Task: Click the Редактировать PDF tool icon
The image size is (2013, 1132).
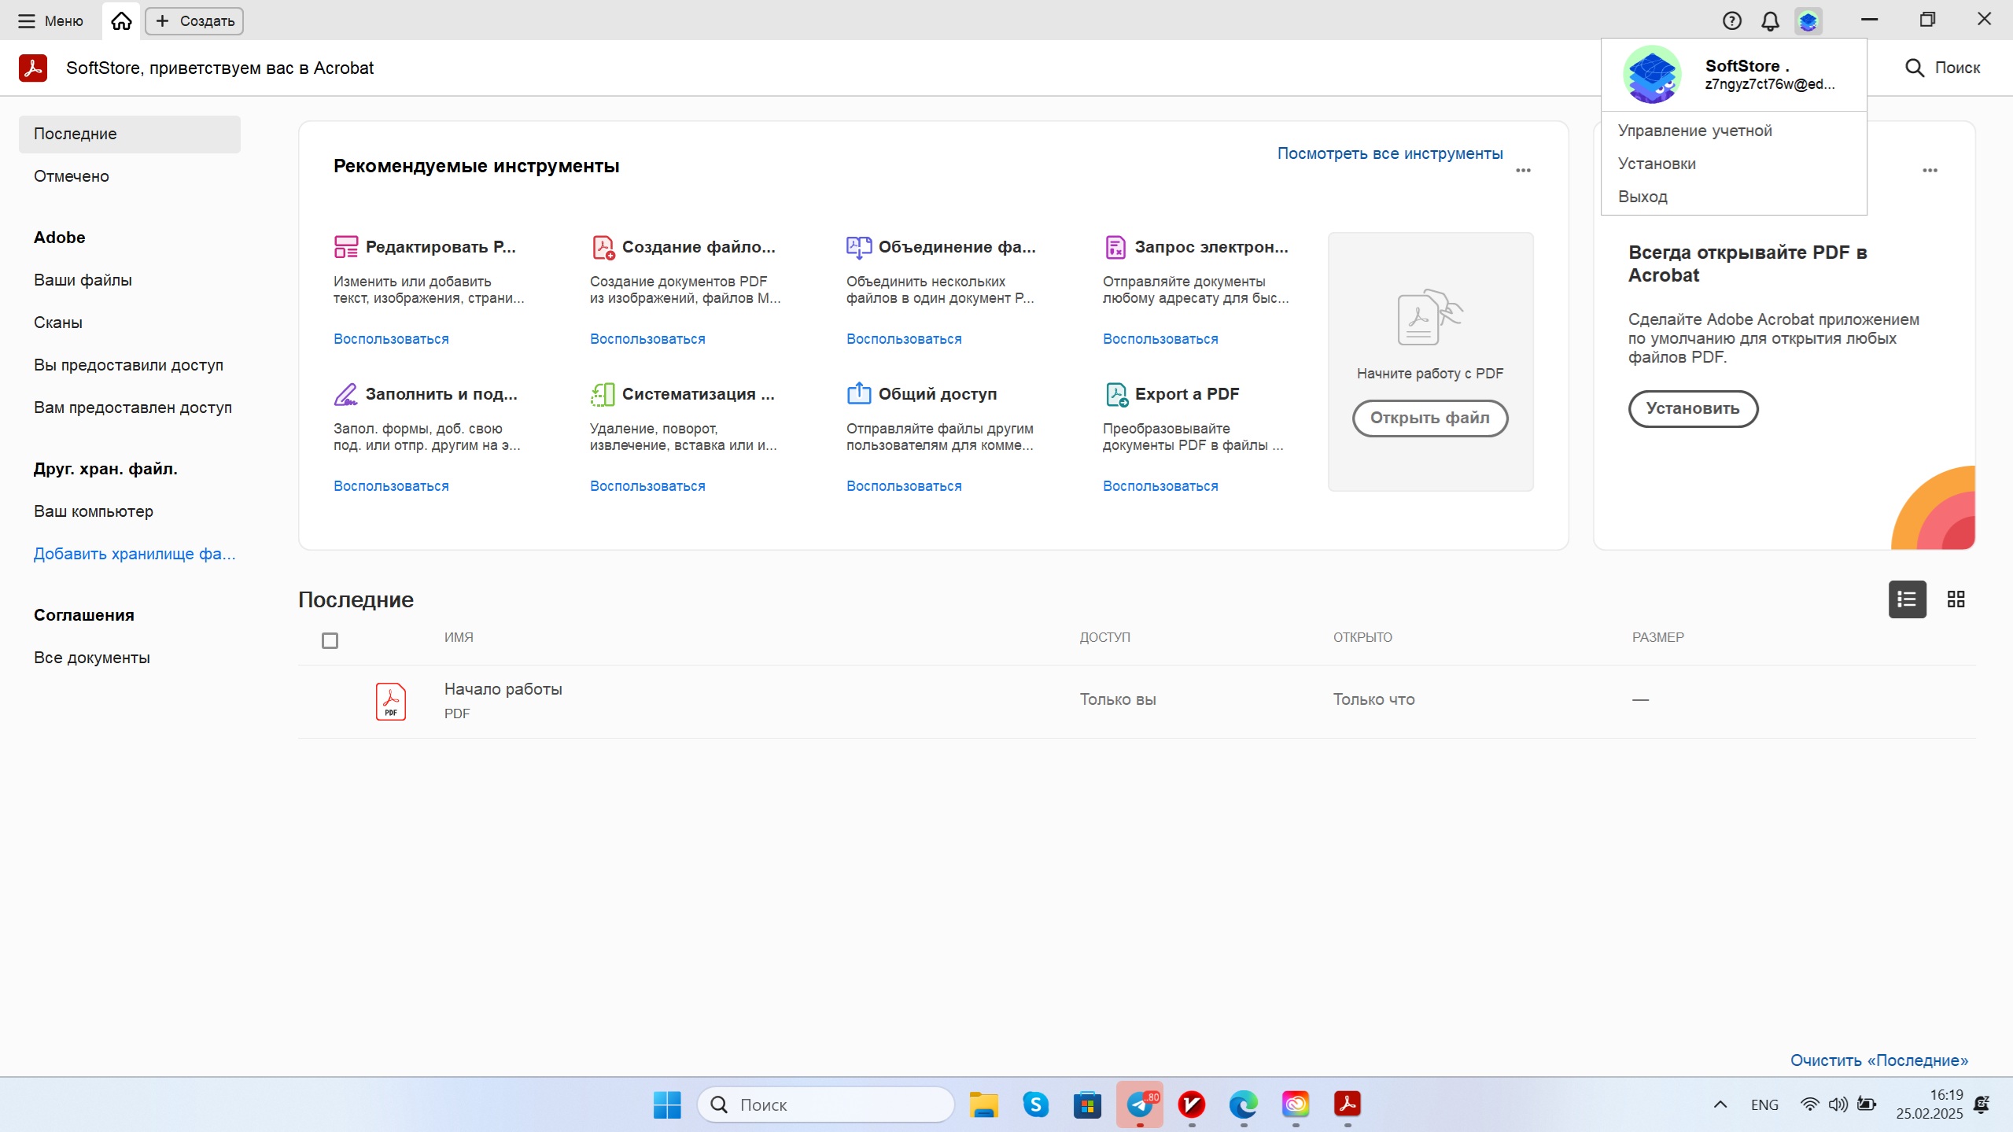Action: [x=346, y=247]
